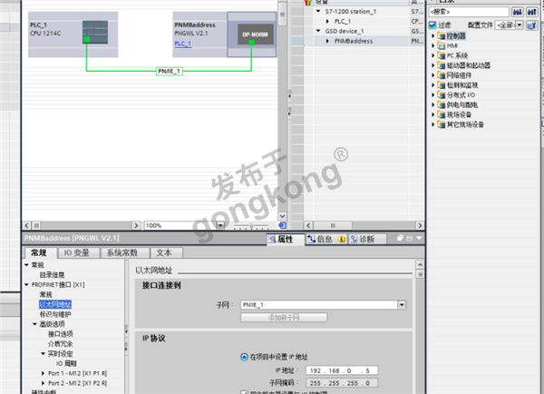Expand the 网络组件 catalog folder
The width and height of the screenshot is (544, 394).
(x=433, y=75)
